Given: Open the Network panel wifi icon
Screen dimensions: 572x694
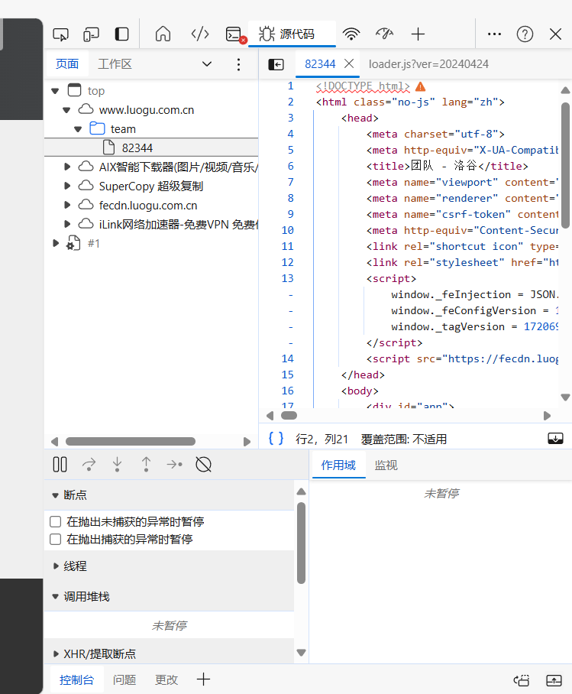Looking at the screenshot, I should 351,34.
